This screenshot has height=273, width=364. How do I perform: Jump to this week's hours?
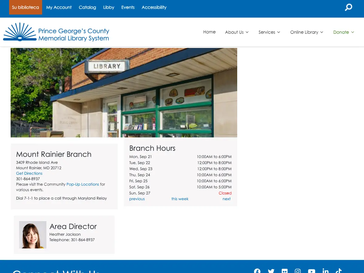[x=180, y=199]
